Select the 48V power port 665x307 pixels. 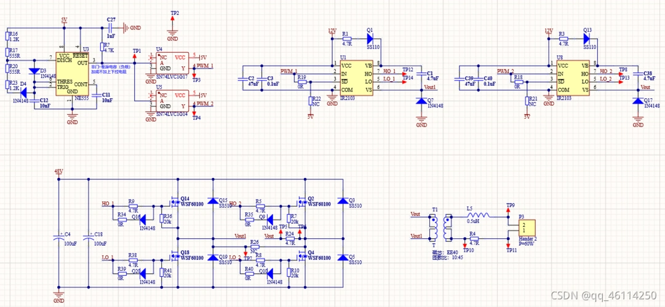tap(58, 172)
